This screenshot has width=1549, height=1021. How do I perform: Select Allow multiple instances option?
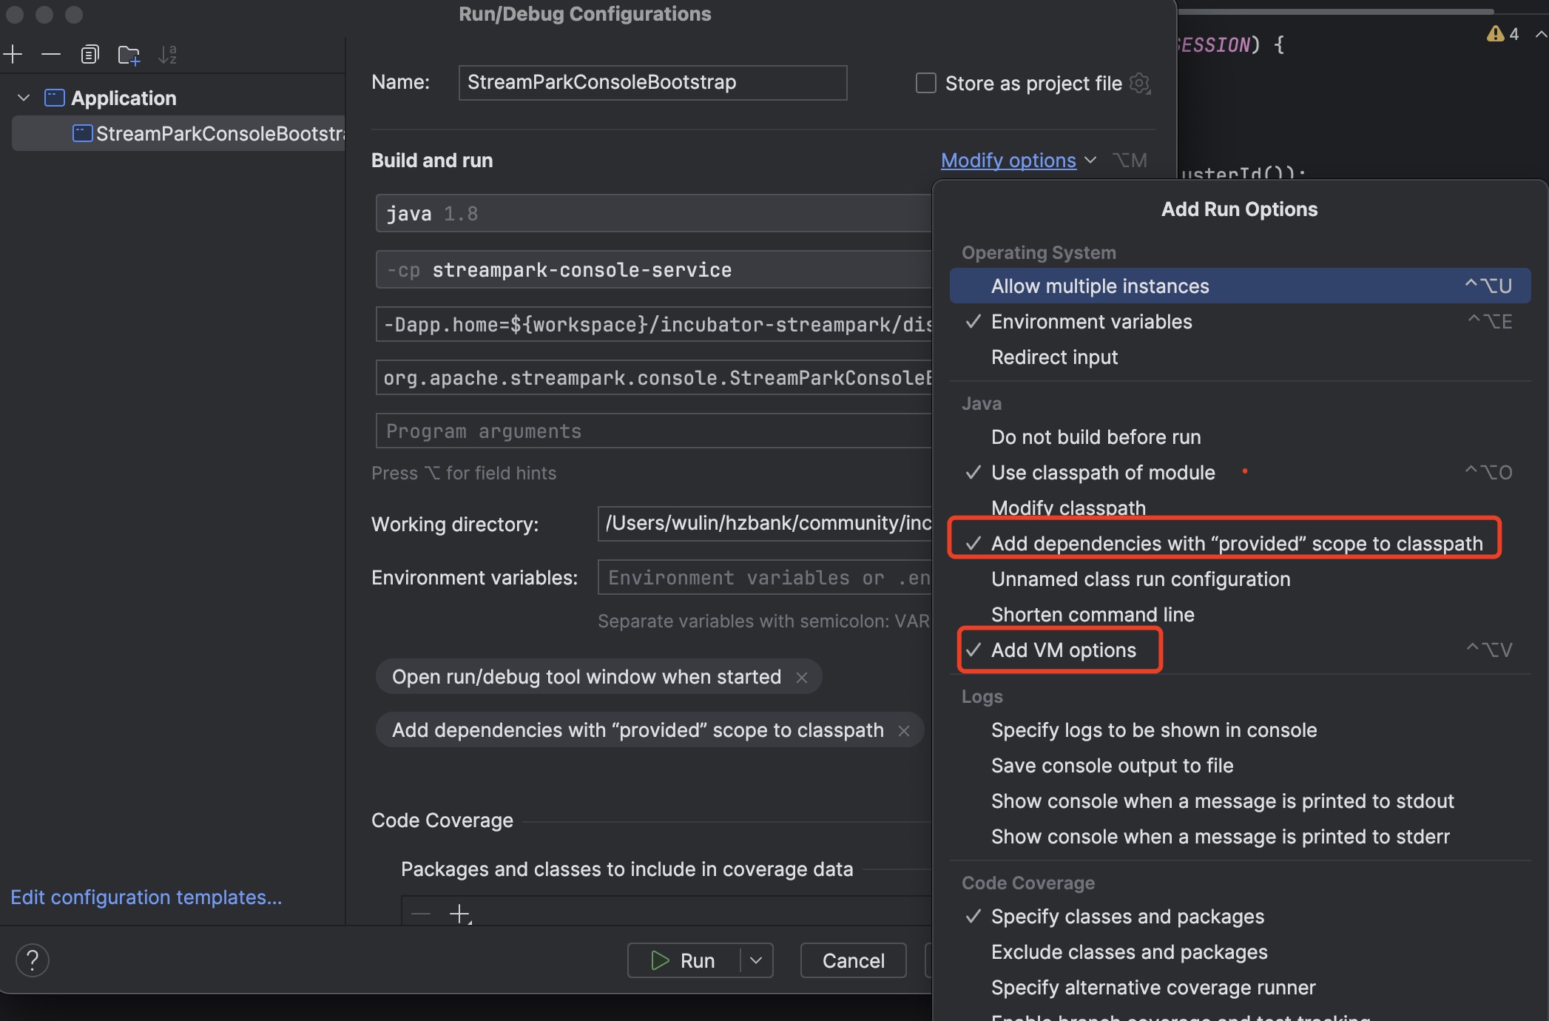pyautogui.click(x=1100, y=286)
